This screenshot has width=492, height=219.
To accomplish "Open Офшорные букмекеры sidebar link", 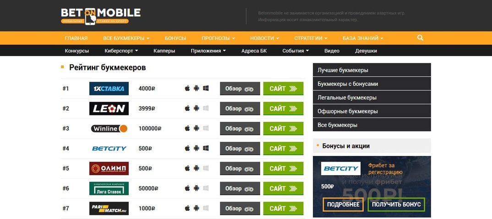I will [x=372, y=111].
